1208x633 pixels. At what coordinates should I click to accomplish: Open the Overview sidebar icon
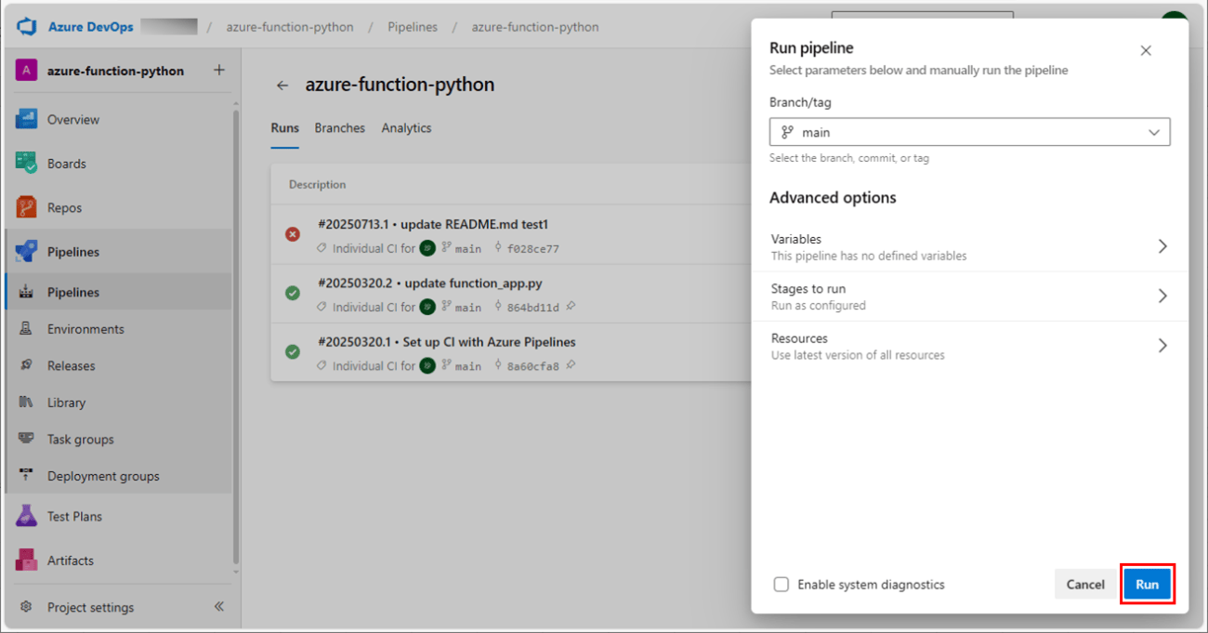coord(26,119)
